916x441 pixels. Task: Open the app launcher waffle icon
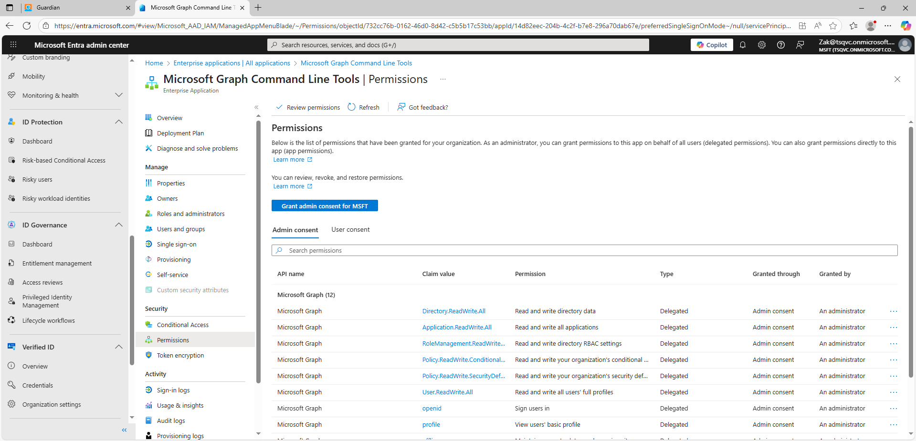click(x=13, y=45)
